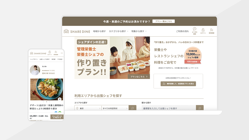Click the map pin icon in area selector
This screenshot has width=249, height=140.
pos(77,108)
